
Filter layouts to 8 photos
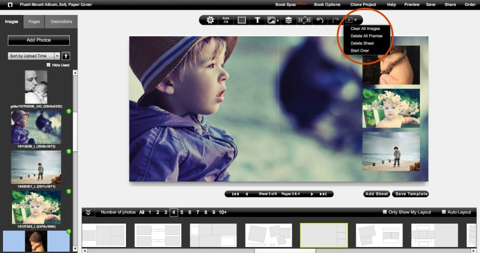(x=206, y=212)
